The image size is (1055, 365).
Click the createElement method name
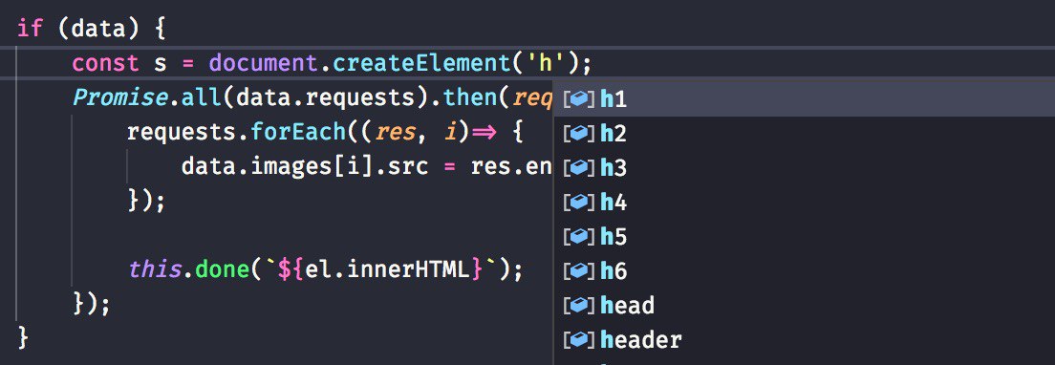point(421,64)
